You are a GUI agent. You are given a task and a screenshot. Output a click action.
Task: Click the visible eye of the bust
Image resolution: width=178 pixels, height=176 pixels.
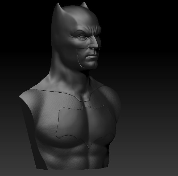pos(82,37)
